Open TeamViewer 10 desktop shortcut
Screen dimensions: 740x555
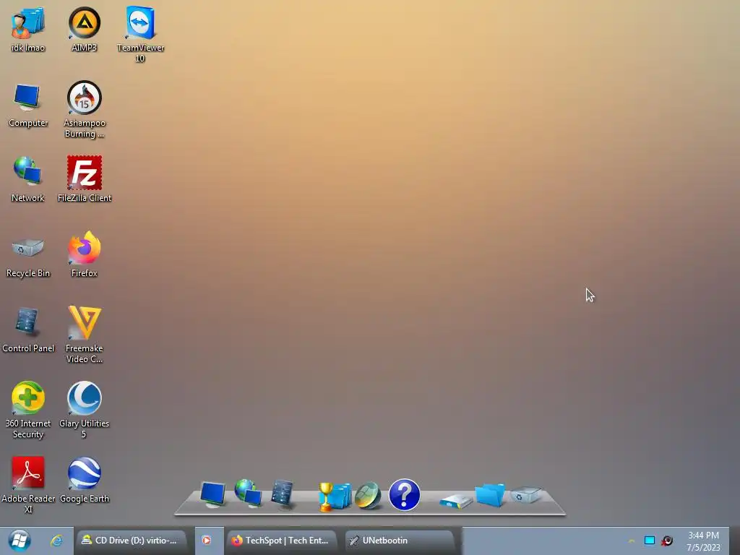click(x=140, y=34)
